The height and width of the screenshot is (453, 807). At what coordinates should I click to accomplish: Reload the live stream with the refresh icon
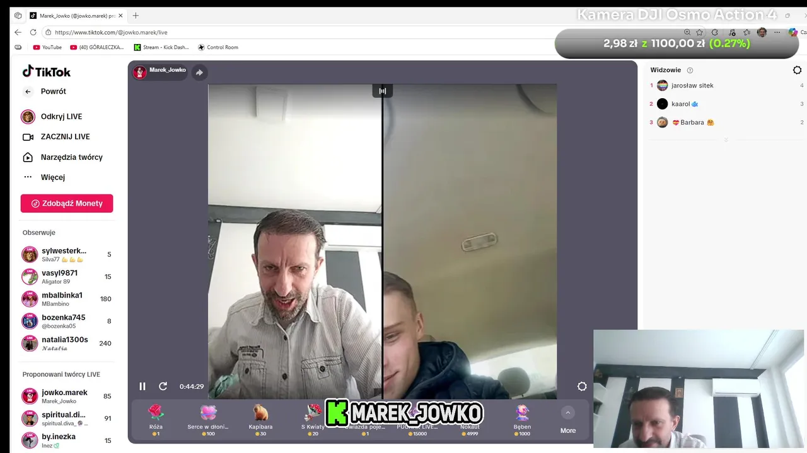[163, 386]
